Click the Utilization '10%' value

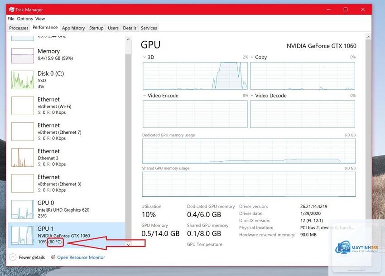point(149,214)
